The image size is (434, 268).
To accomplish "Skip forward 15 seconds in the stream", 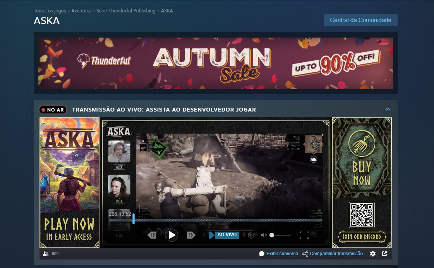I will click(x=191, y=235).
